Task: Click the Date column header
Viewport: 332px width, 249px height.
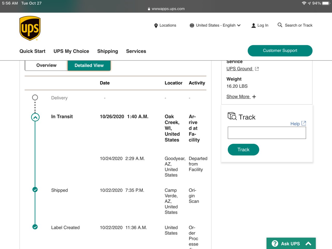Action: tap(105, 83)
